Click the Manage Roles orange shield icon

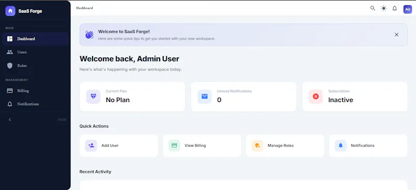tap(257, 146)
